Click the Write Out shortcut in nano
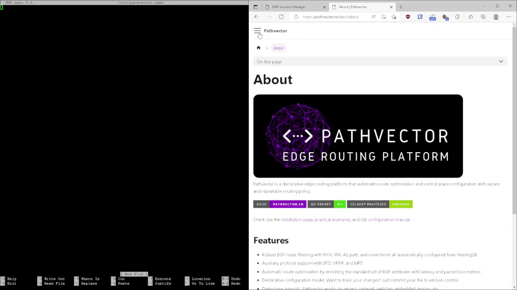Image resolution: width=517 pixels, height=290 pixels. tap(54, 279)
